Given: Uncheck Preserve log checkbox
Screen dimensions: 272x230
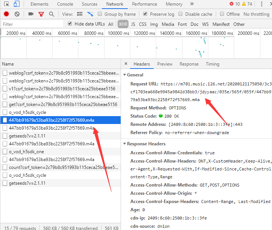Looking at the screenshot, I should click(145, 14).
